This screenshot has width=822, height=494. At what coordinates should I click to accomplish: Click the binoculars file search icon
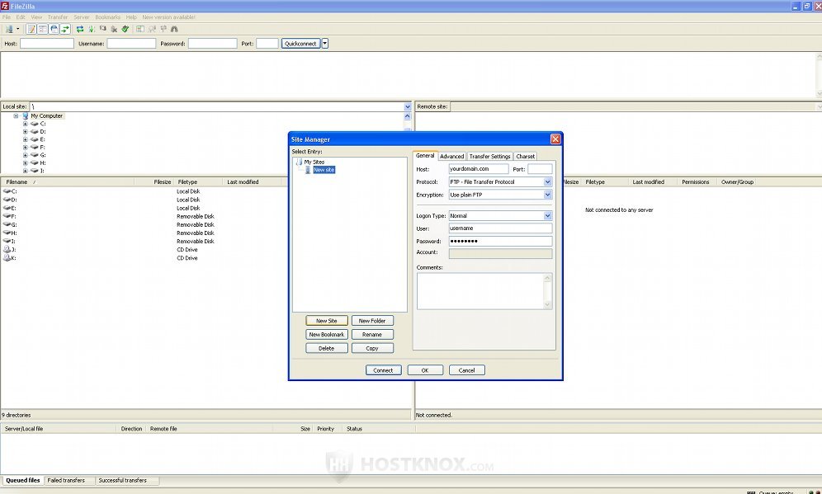tap(174, 30)
